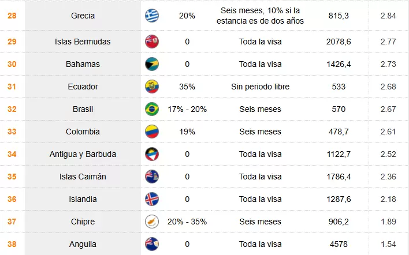Screen dimensions: 409x255
Task: Click Brasil's 17% - 20% tax cell
Action: pos(187,109)
